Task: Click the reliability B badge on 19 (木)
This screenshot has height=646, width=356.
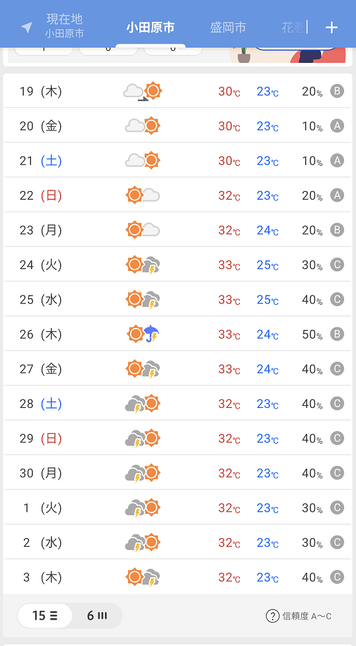Action: tap(337, 91)
